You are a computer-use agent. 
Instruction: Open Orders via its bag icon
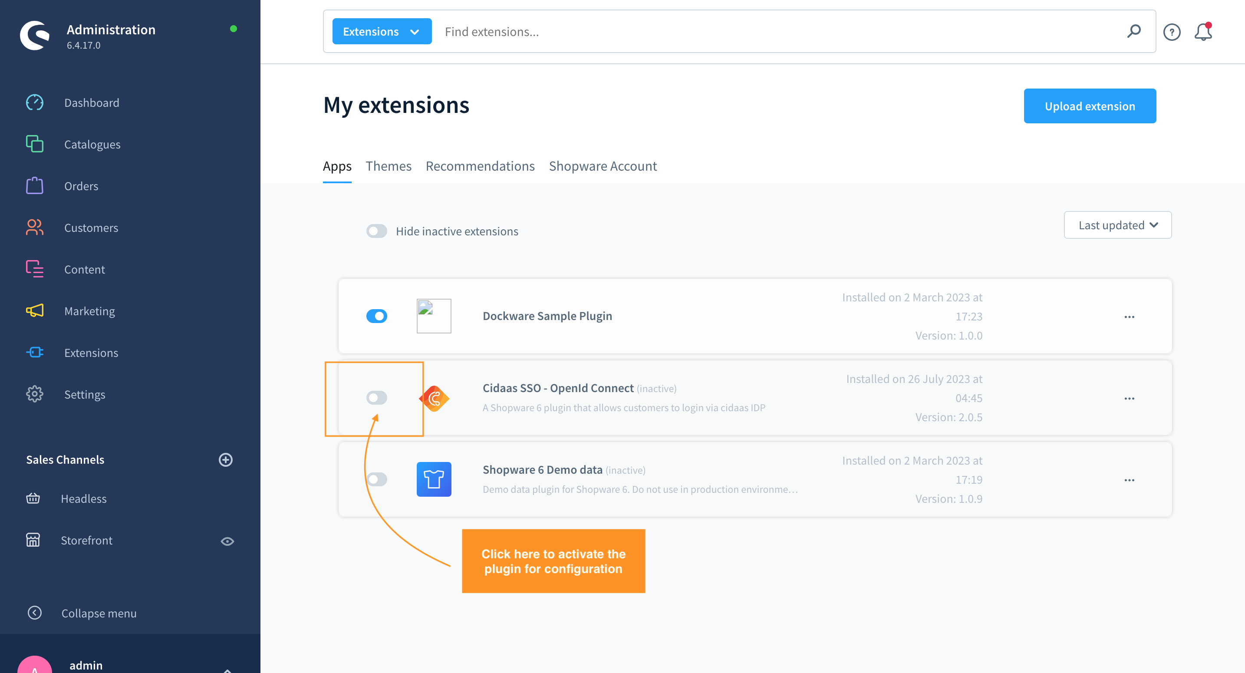[x=34, y=186]
